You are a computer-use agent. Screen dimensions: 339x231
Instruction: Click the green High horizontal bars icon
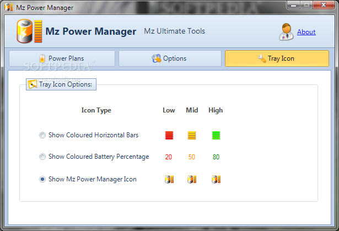216,136
